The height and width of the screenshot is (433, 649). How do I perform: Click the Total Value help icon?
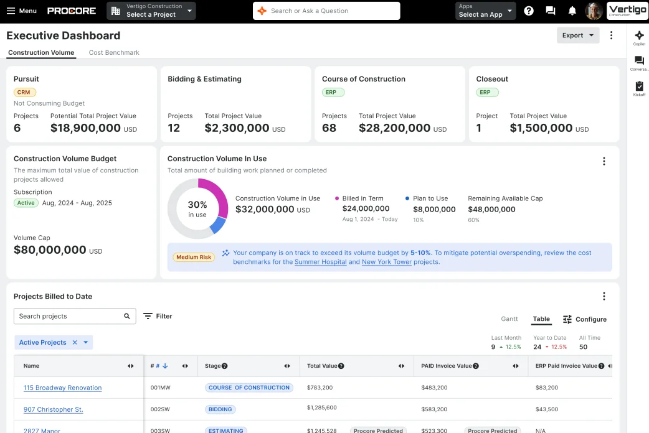click(341, 366)
